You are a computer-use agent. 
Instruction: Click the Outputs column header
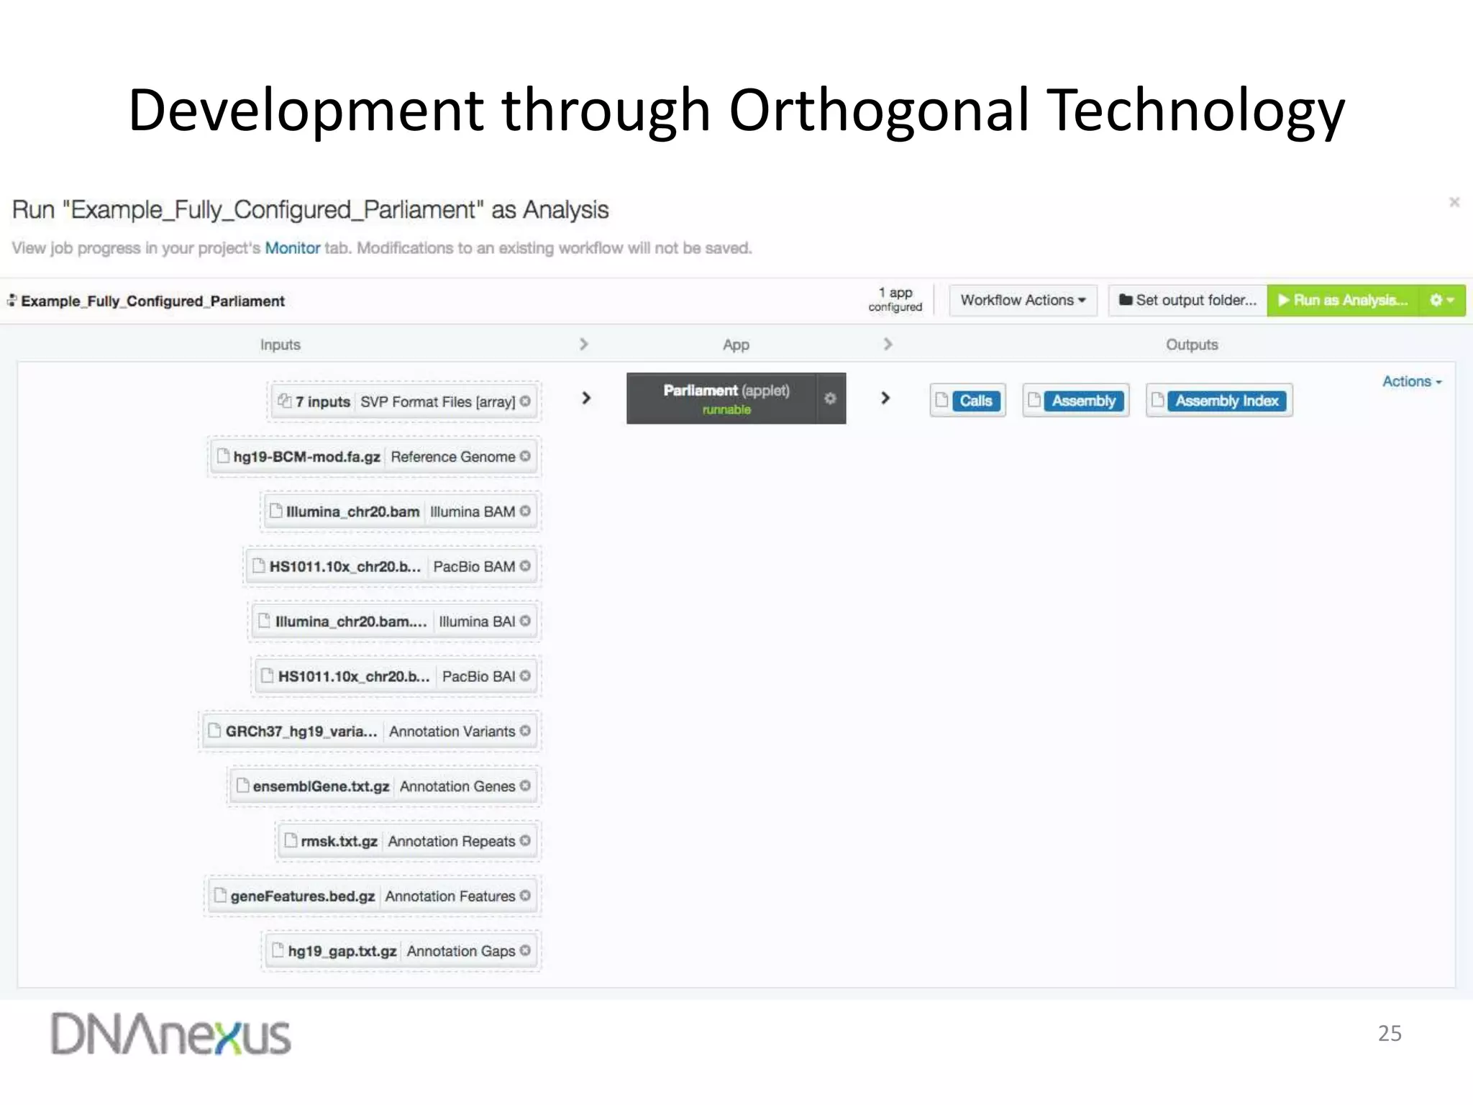point(1192,345)
